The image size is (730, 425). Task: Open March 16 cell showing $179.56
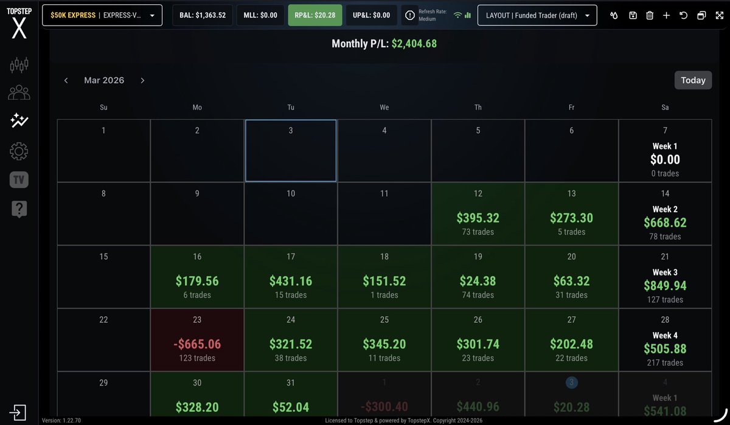(x=197, y=277)
